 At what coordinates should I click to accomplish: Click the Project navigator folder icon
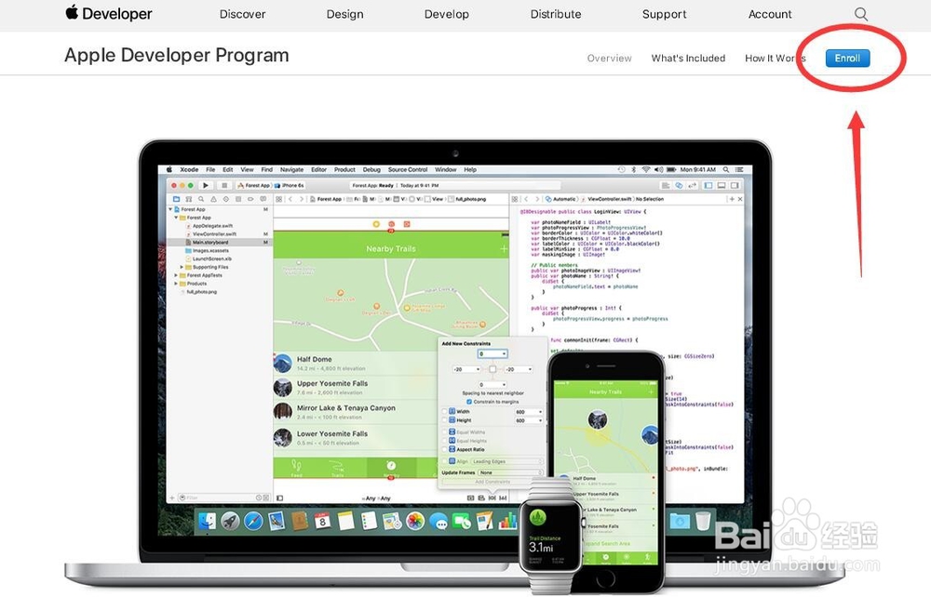[176, 199]
